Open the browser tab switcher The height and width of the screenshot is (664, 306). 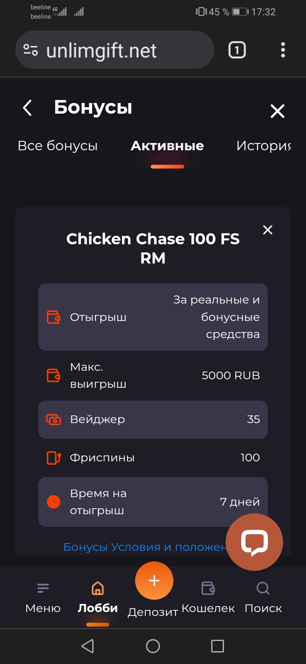[237, 50]
